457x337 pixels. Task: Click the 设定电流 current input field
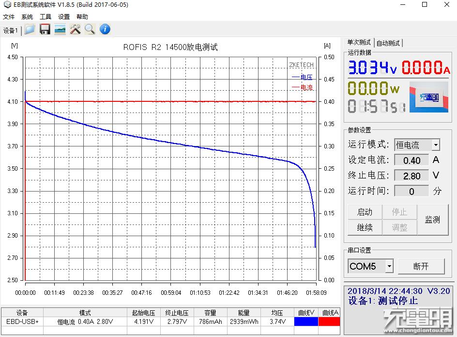pyautogui.click(x=411, y=160)
